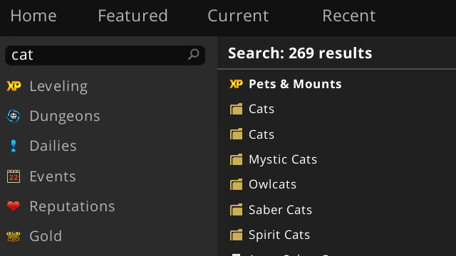Select the Spirit Cats folder

tap(337, 235)
